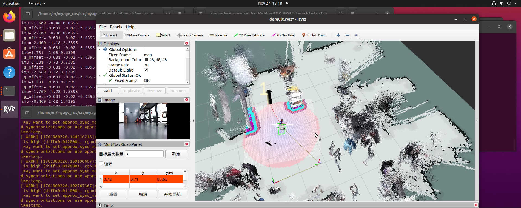The height and width of the screenshot is (208, 521).
Task: Activate 2D Pose Estimate tool
Action: [249, 35]
